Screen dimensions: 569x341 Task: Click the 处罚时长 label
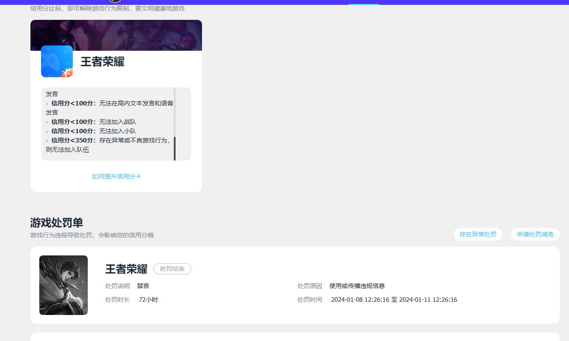point(117,300)
